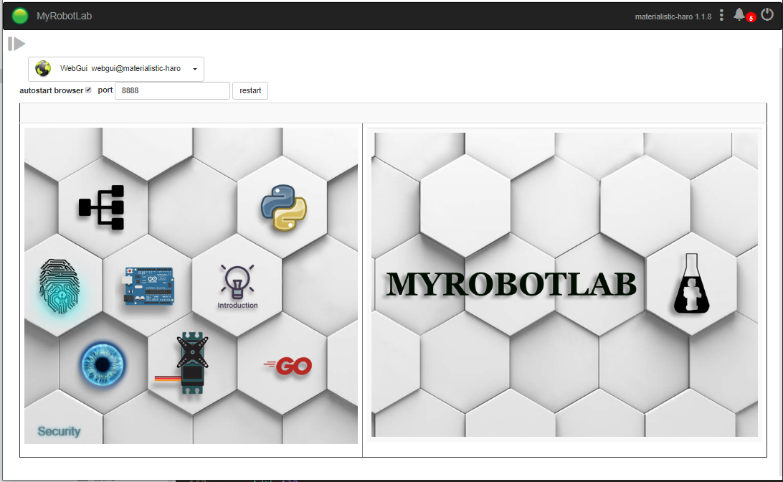Image resolution: width=783 pixels, height=482 pixels.
Task: Click the MyRobotLab title link
Action: [x=64, y=16]
